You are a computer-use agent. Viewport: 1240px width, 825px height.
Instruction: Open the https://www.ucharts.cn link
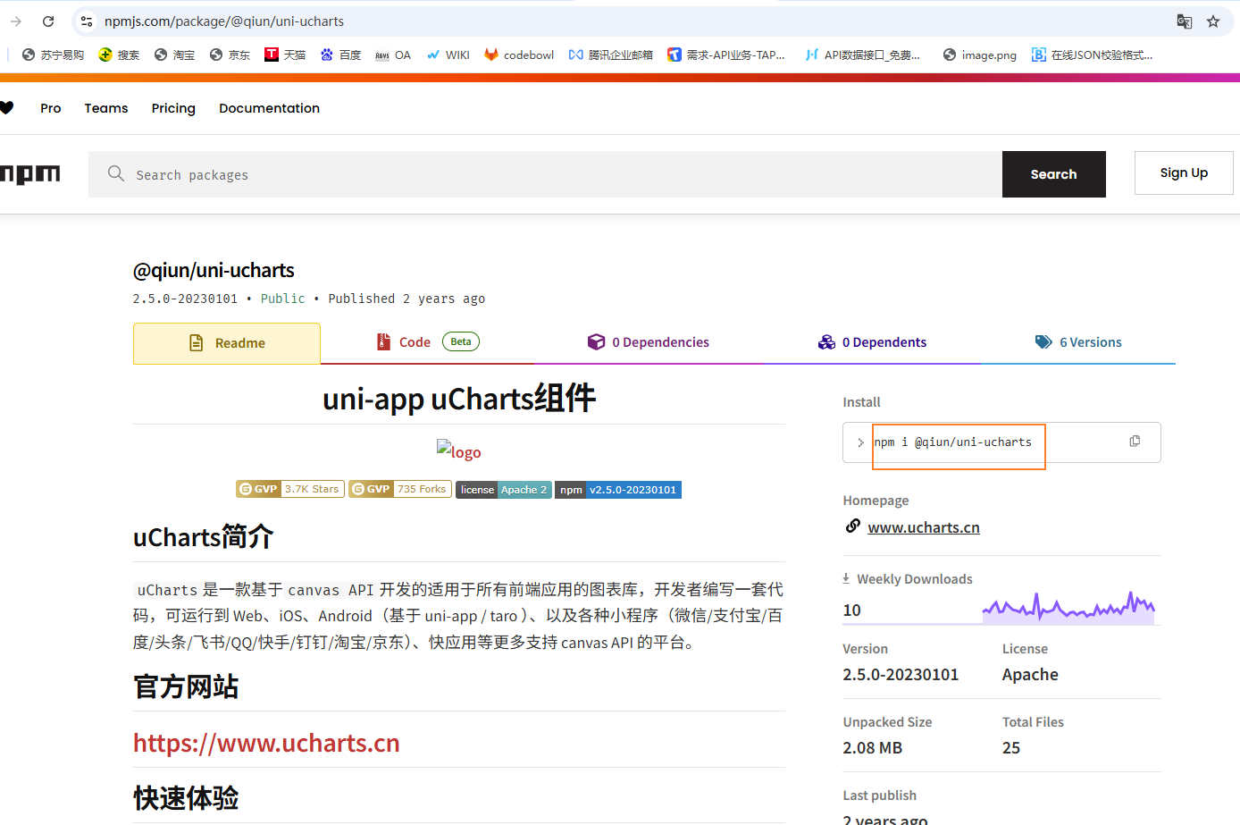tap(266, 742)
